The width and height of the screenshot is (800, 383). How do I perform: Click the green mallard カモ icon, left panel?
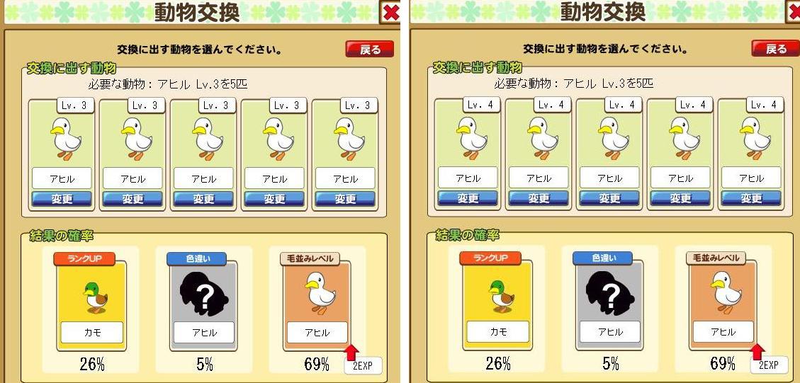(x=96, y=298)
